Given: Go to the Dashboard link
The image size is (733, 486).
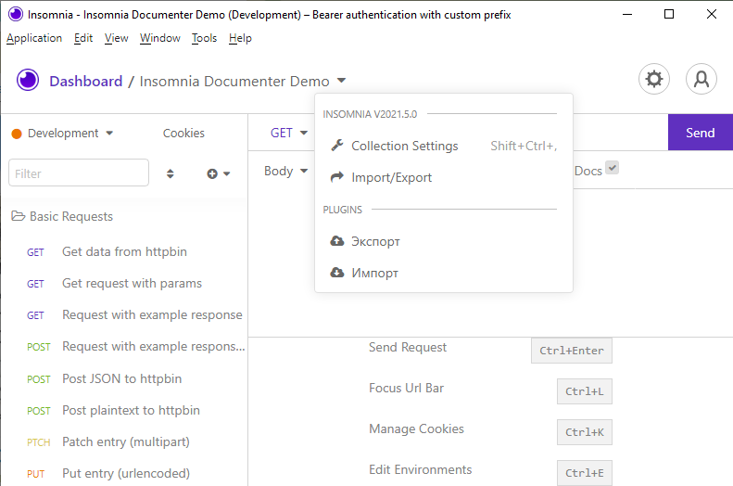Looking at the screenshot, I should coord(86,81).
